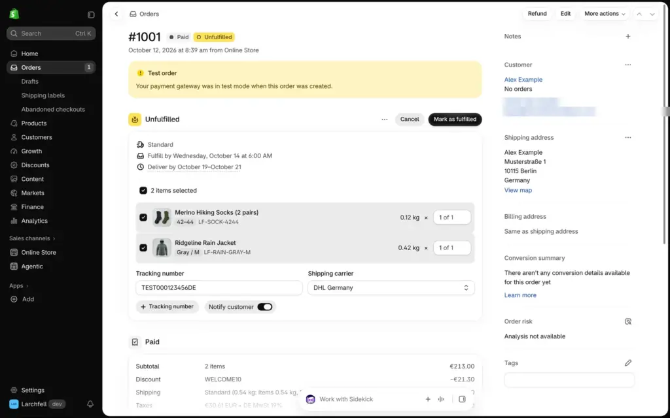Add a note with the plus icon
Screen dimensions: 670x418
tap(627, 37)
